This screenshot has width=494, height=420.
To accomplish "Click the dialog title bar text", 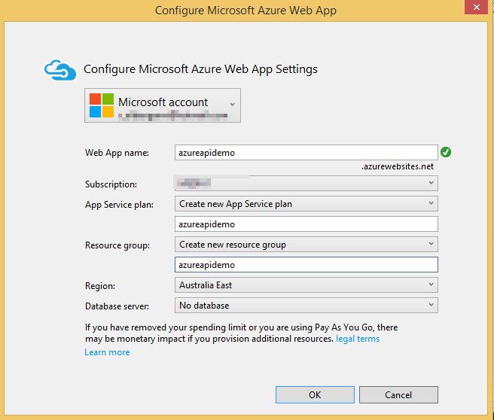I will coord(245,11).
